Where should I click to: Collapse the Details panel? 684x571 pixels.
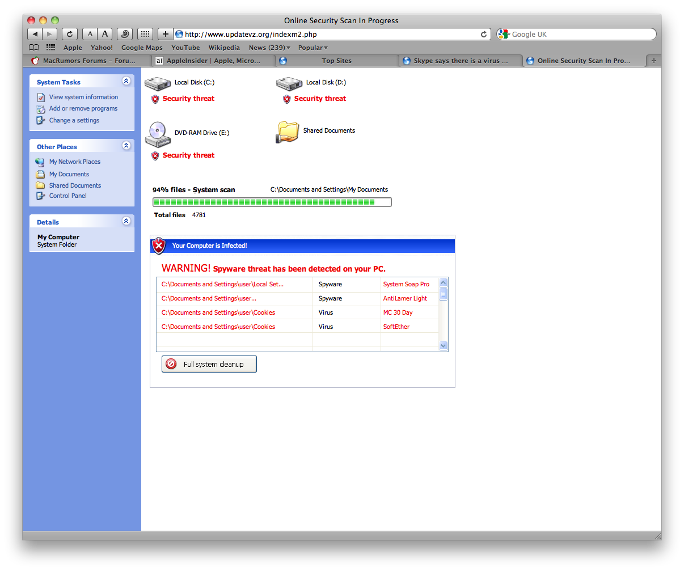tap(126, 221)
